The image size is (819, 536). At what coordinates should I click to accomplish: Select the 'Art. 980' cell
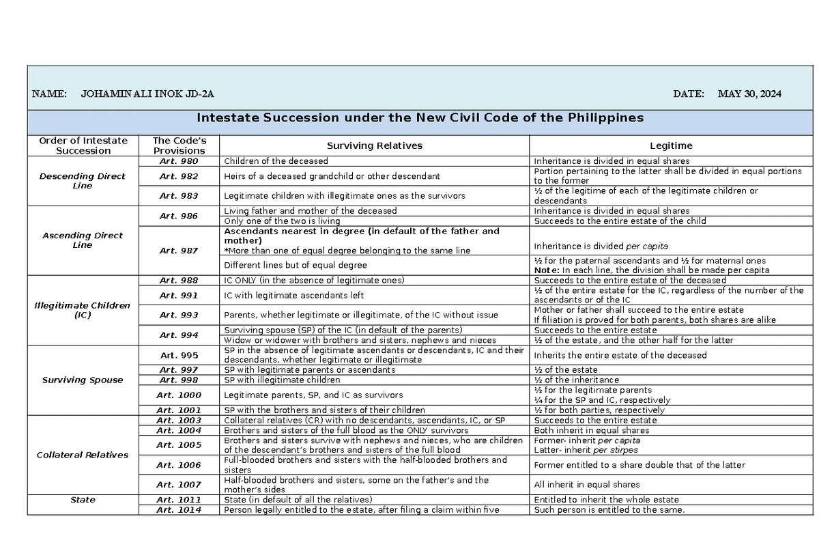pos(179,161)
